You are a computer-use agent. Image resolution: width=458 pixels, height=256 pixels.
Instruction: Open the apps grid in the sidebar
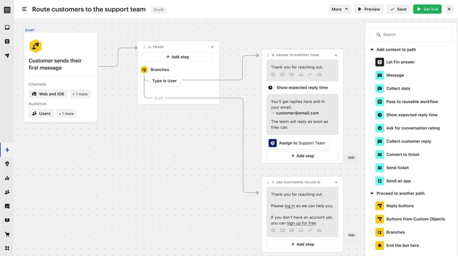point(7,248)
